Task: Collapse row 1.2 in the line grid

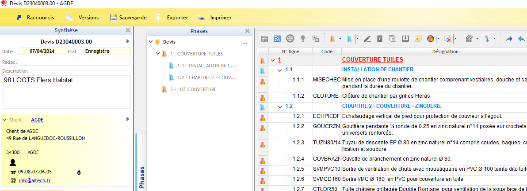Action: click(x=280, y=107)
